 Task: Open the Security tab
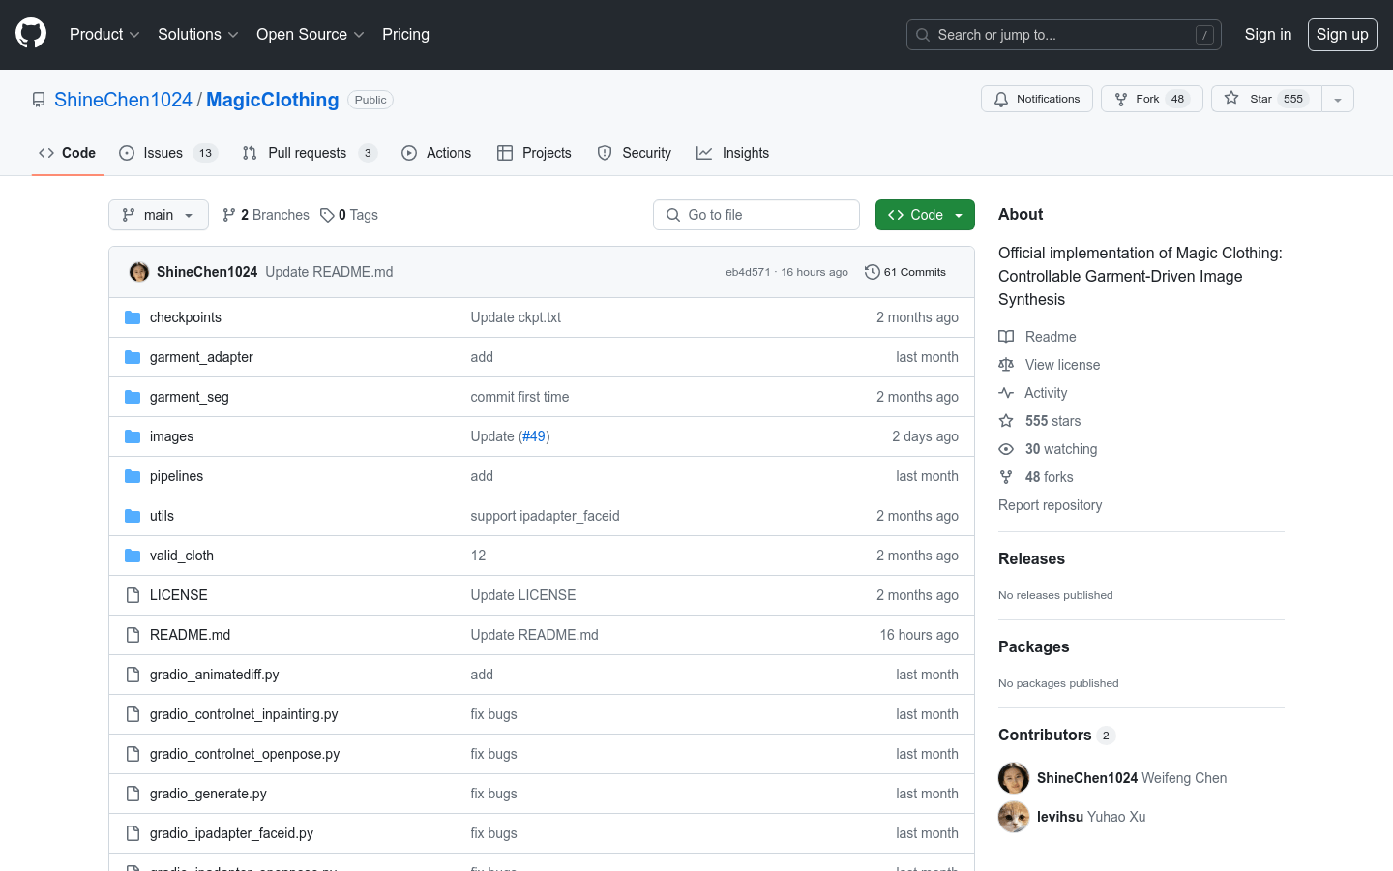coord(635,153)
